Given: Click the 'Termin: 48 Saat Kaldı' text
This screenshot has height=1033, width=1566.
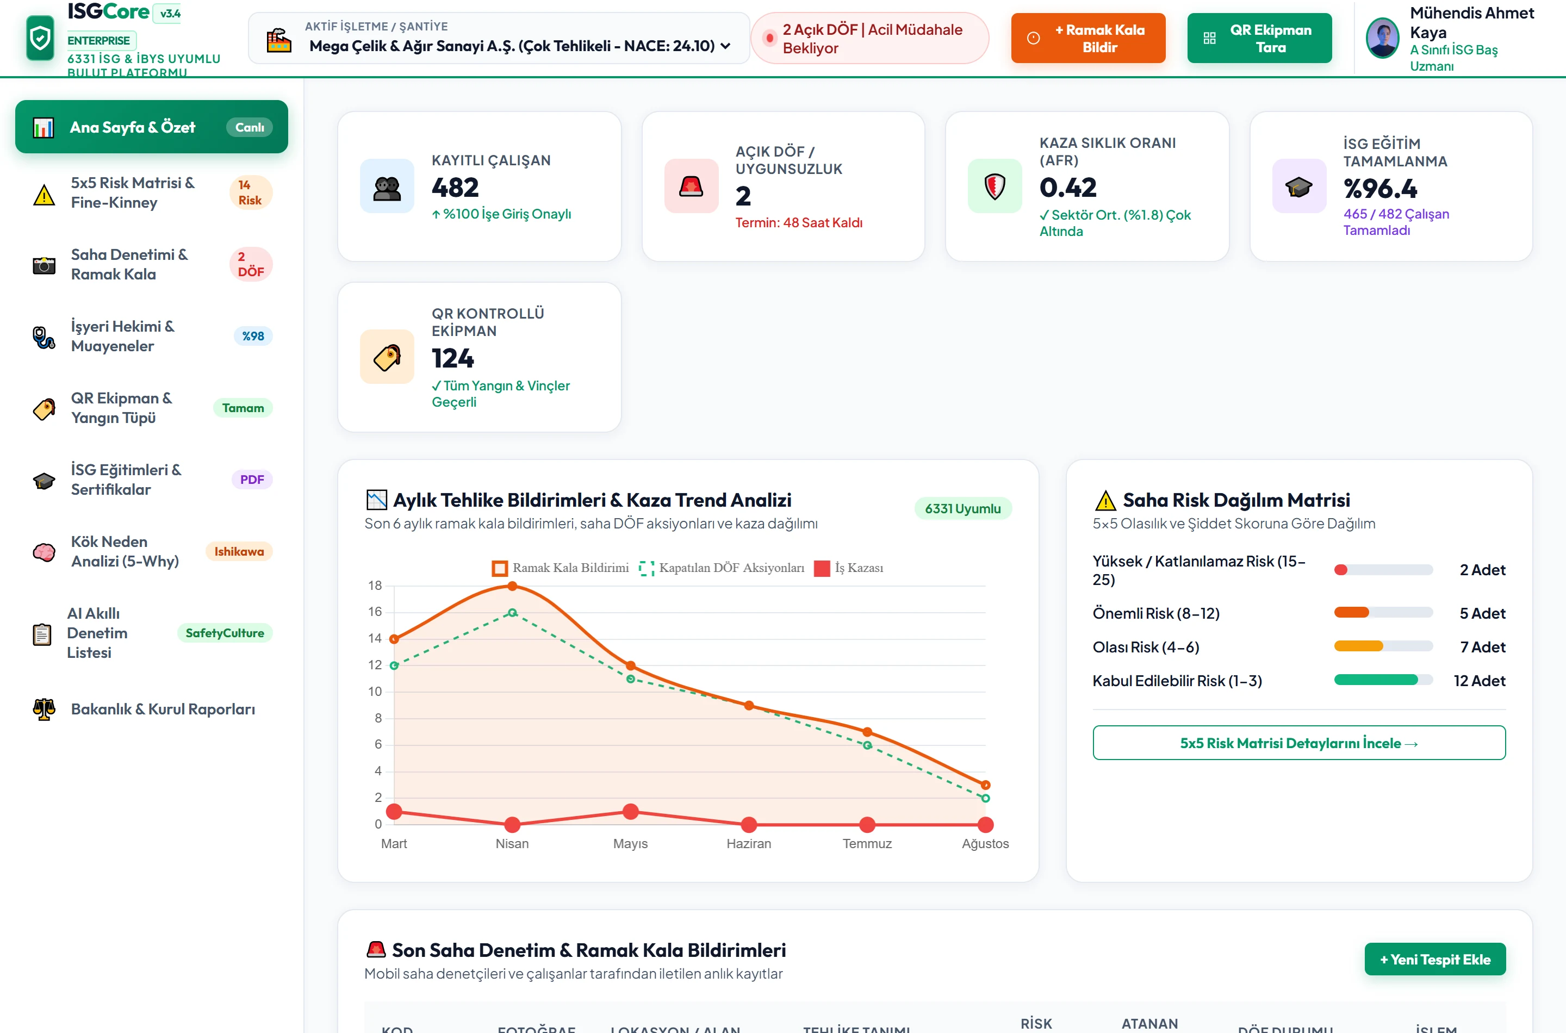Looking at the screenshot, I should tap(799, 223).
